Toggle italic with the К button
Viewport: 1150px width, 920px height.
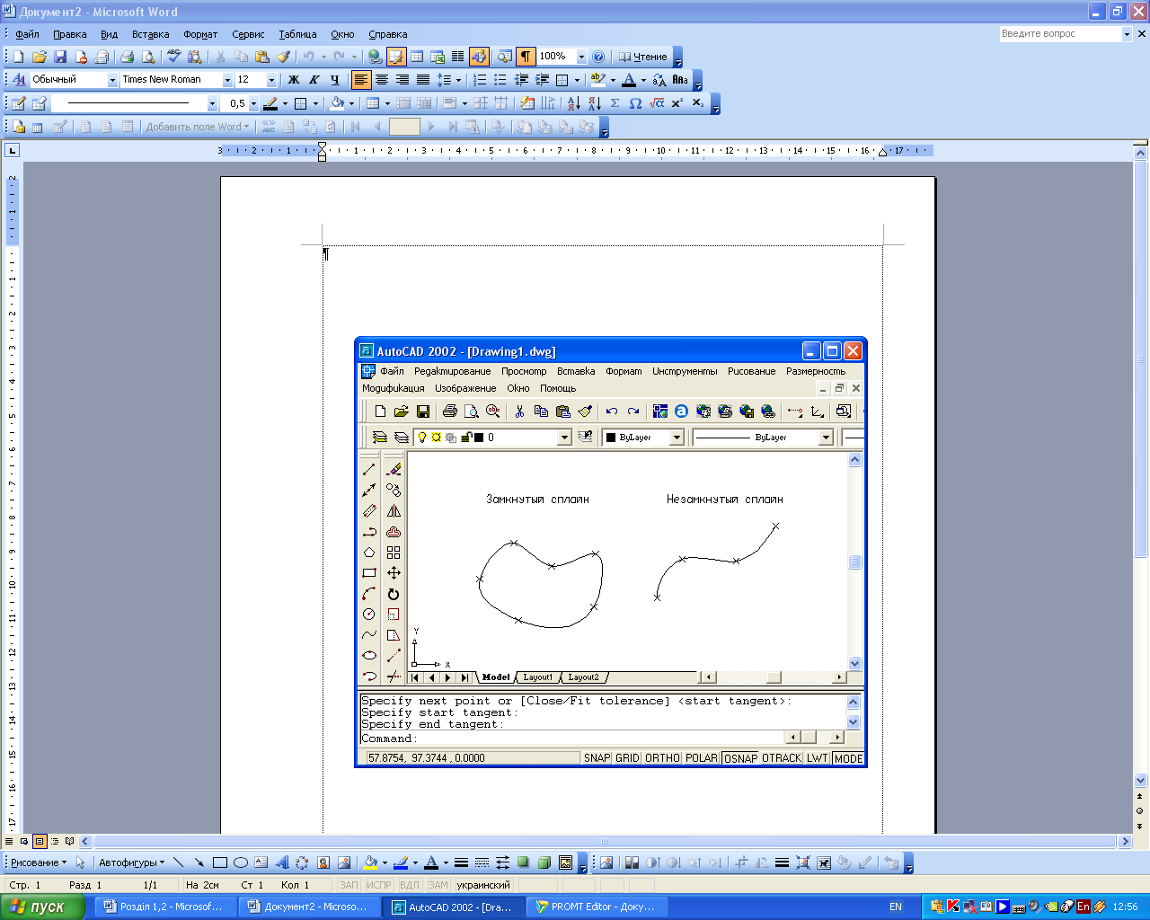(x=314, y=80)
